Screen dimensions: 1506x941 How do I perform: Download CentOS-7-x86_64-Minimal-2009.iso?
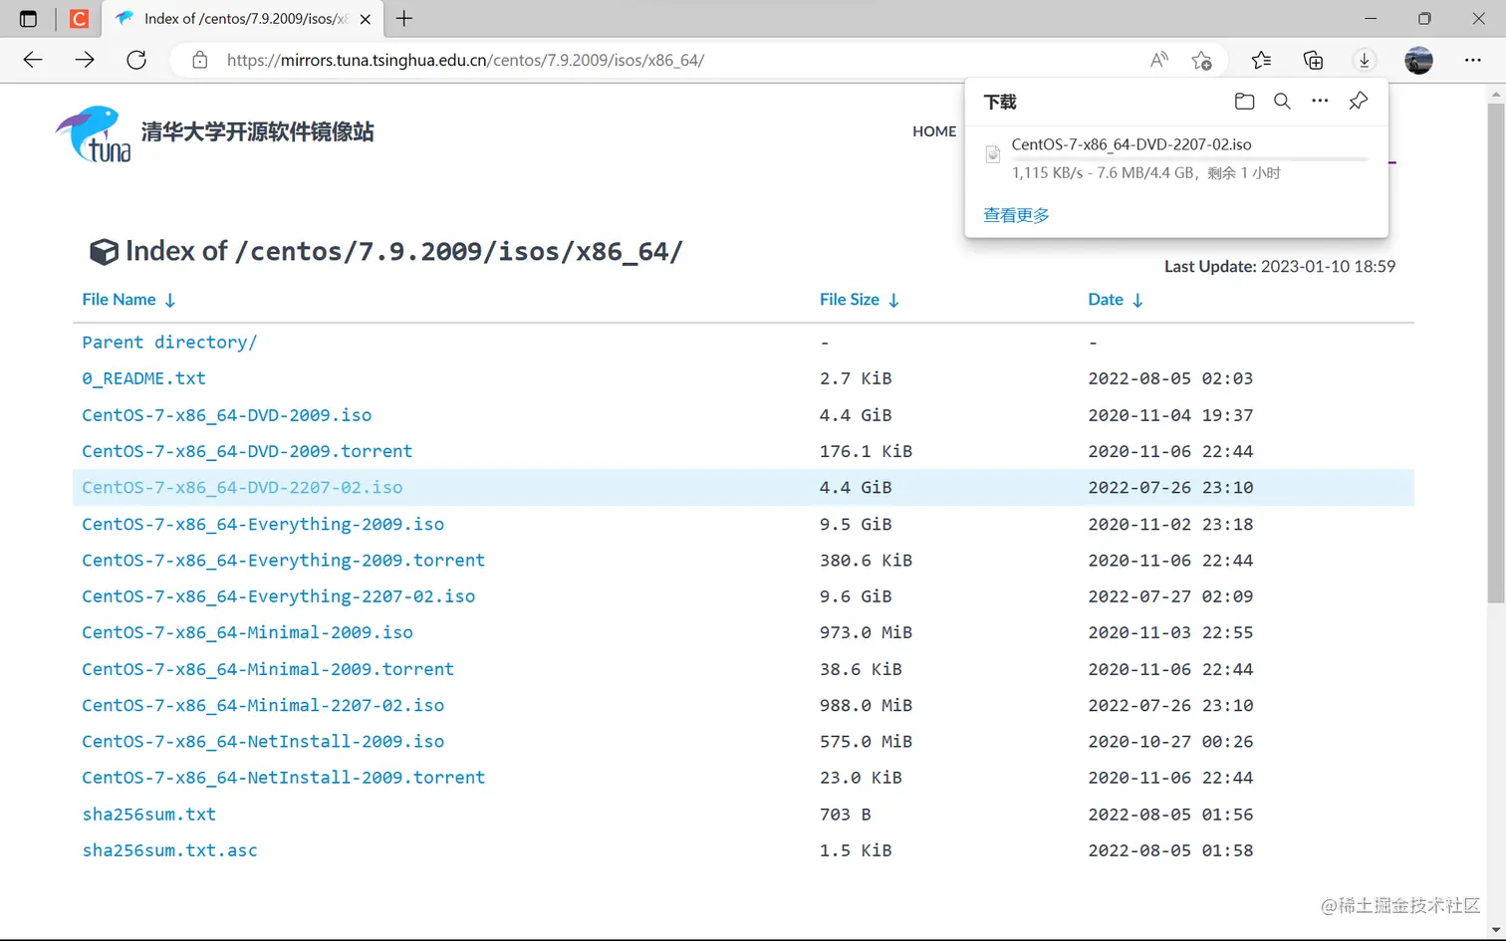(x=247, y=632)
